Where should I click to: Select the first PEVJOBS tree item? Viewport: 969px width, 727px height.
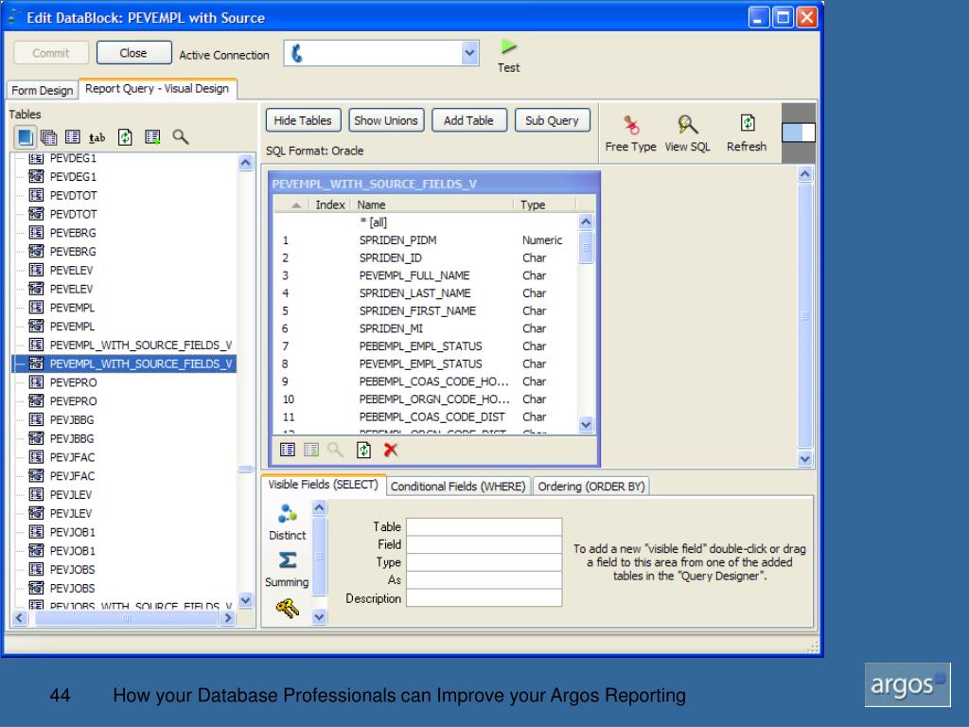72,569
